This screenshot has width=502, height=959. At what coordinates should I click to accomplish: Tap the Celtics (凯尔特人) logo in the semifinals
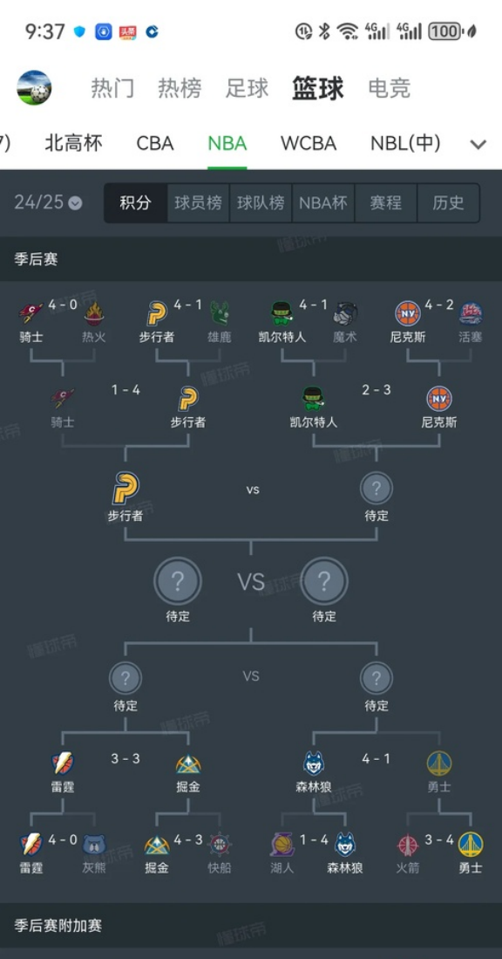(x=312, y=398)
